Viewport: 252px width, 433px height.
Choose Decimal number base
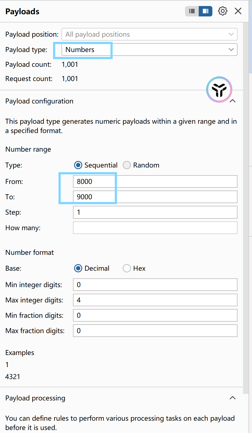pos(92,268)
